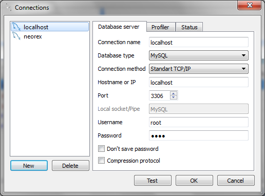The image size is (265, 196).
Task: Select the localhost connection in list
Action: pyautogui.click(x=50, y=27)
